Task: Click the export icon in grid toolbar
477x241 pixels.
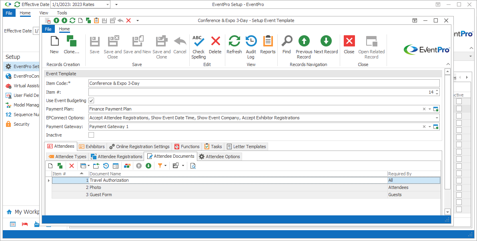Action: coord(96,165)
